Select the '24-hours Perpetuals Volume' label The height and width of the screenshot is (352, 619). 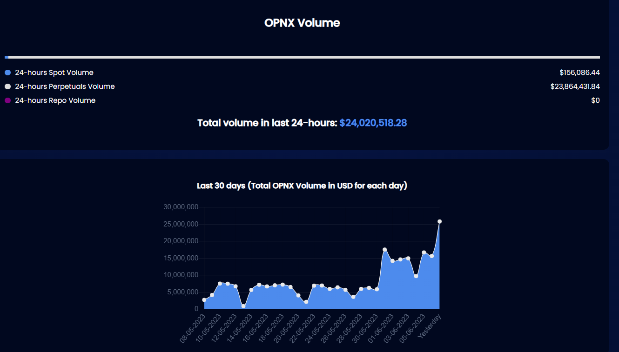[x=65, y=86]
